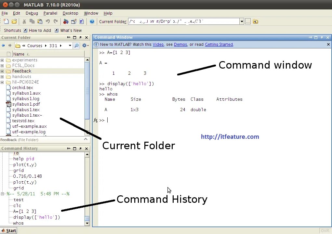Undock the Current Folder panel
332x234 pixels.
(x=80, y=37)
